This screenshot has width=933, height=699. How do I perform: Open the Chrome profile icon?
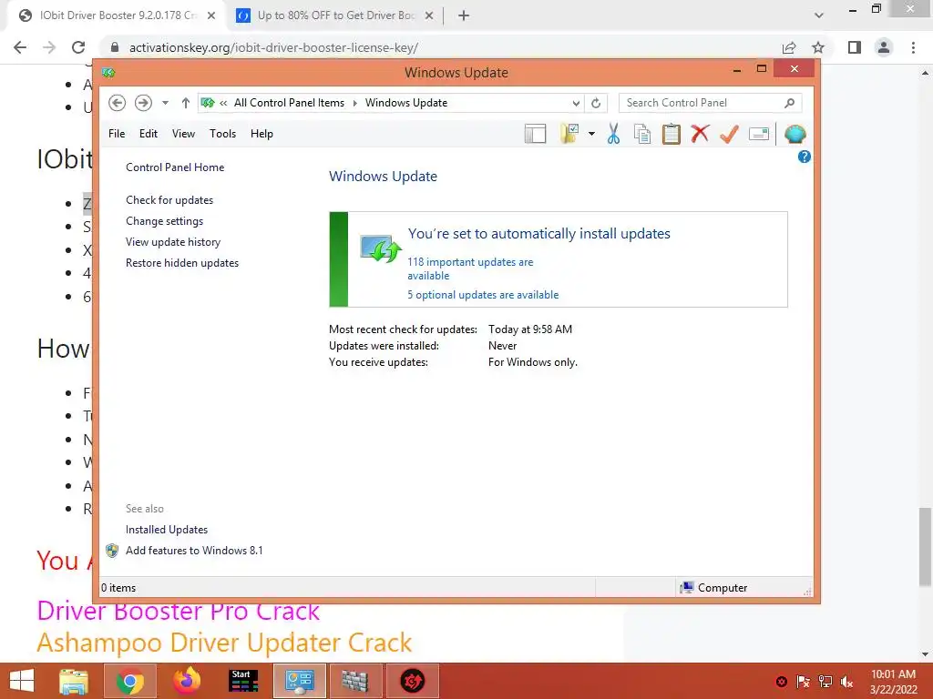(884, 47)
